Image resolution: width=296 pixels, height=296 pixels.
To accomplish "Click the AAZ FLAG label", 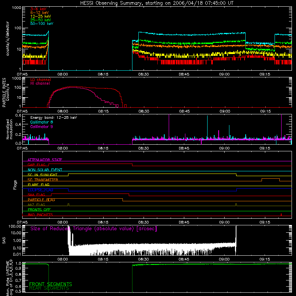I will pyautogui.click(x=36, y=205).
